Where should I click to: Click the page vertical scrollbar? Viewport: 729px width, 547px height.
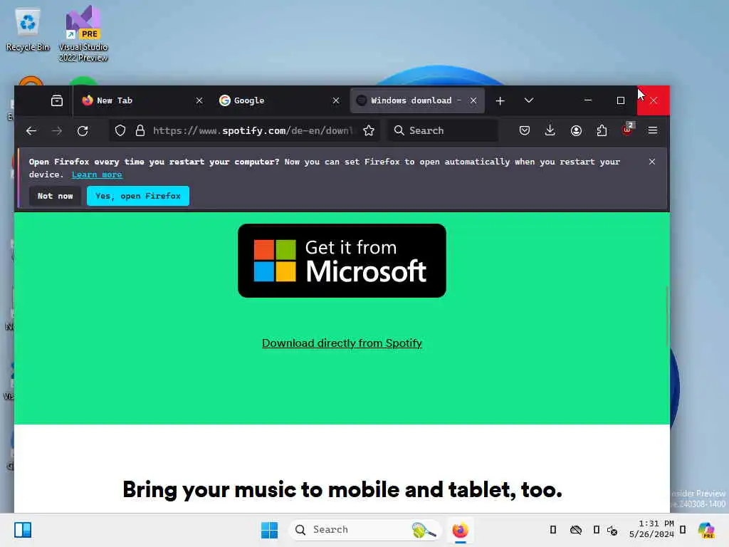[668, 316]
